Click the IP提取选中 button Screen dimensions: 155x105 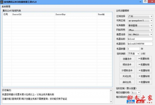[x=127, y=70]
